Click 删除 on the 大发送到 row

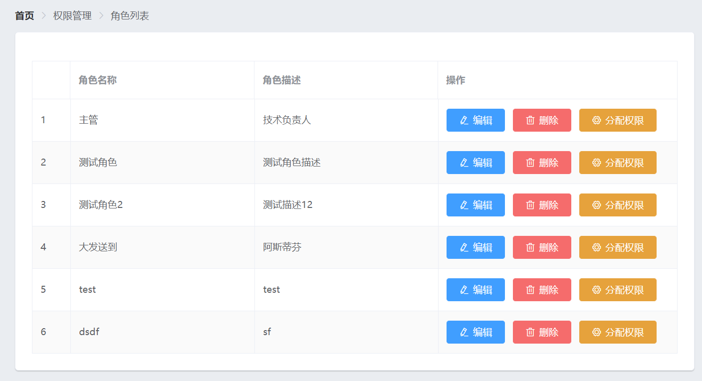(x=542, y=247)
